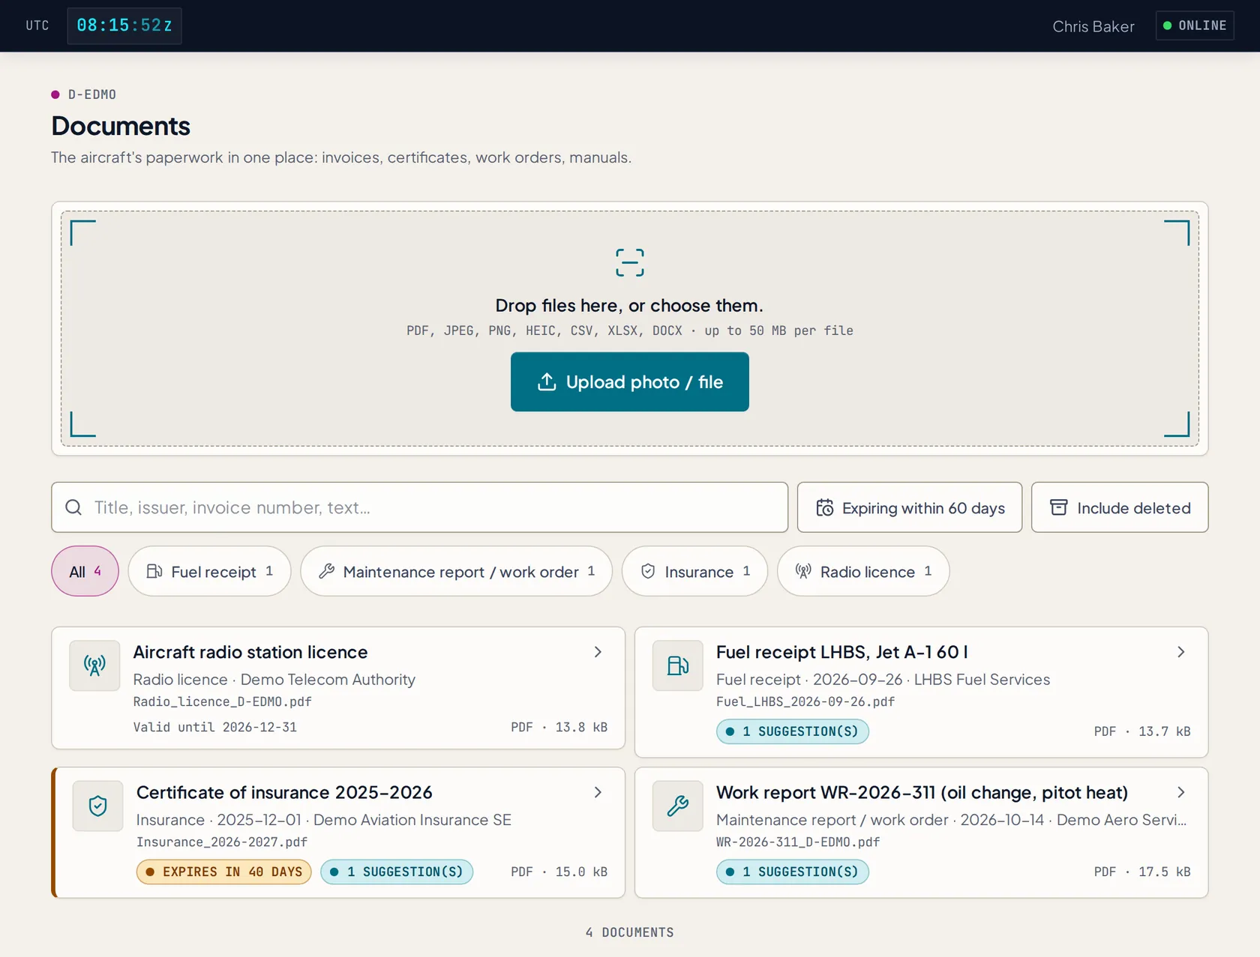The height and width of the screenshot is (957, 1260).
Task: Click the EXPIRES IN 40 DAYS badge
Action: click(x=223, y=872)
